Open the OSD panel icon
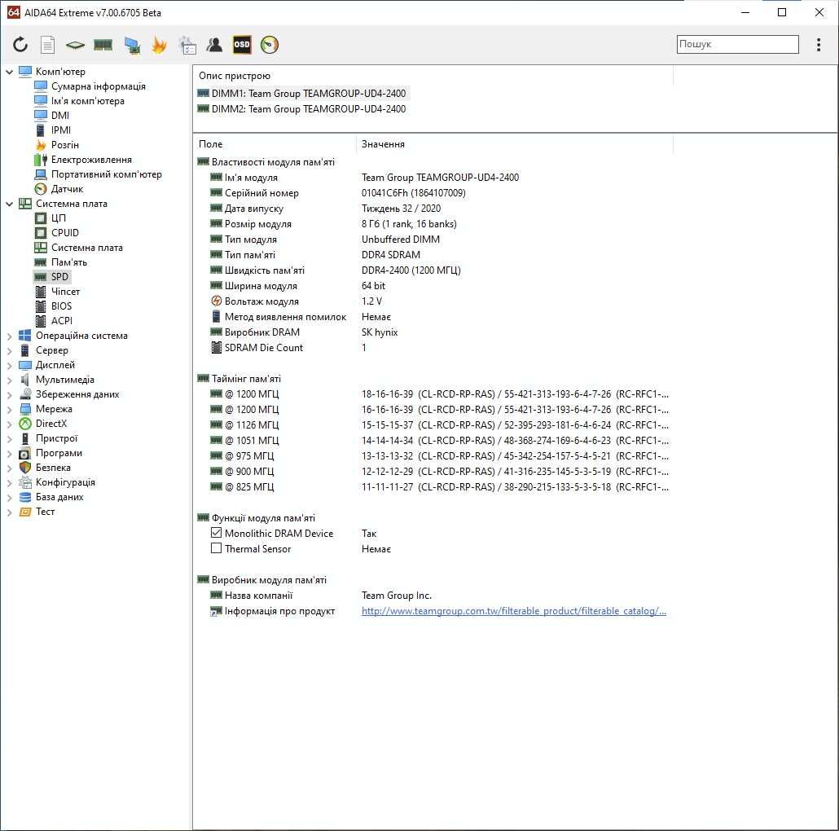This screenshot has width=839, height=831. coord(242,45)
